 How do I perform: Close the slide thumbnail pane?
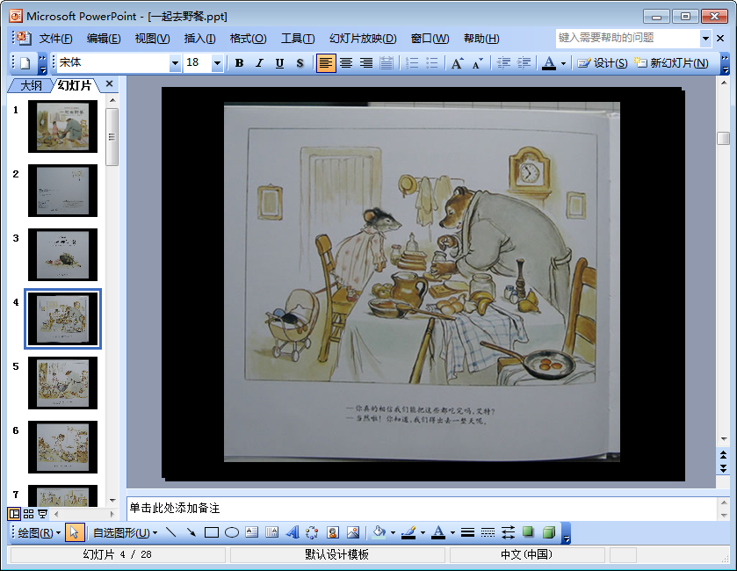click(110, 84)
